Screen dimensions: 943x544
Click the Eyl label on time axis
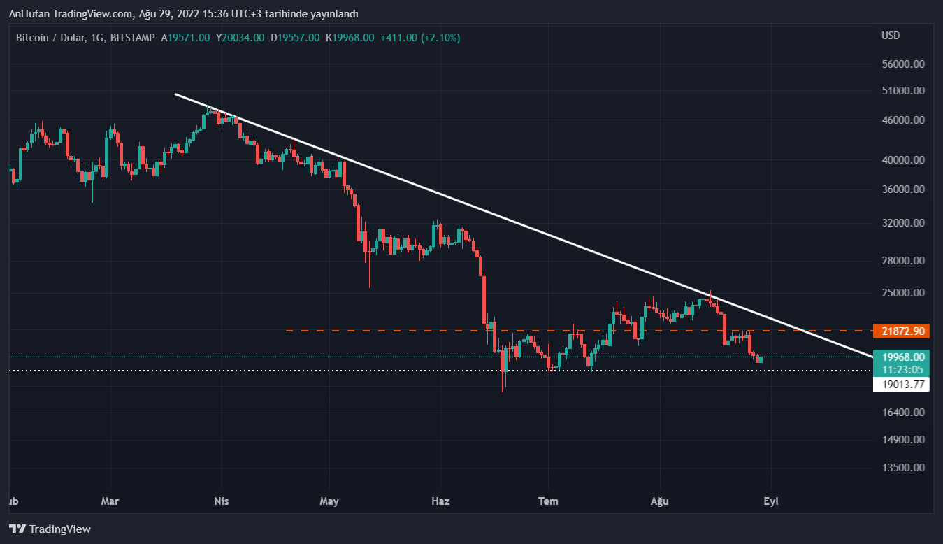[770, 501]
